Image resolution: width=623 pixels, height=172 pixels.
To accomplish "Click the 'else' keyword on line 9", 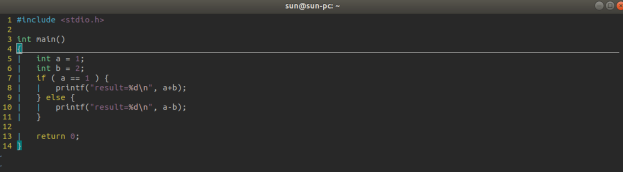I will [55, 97].
